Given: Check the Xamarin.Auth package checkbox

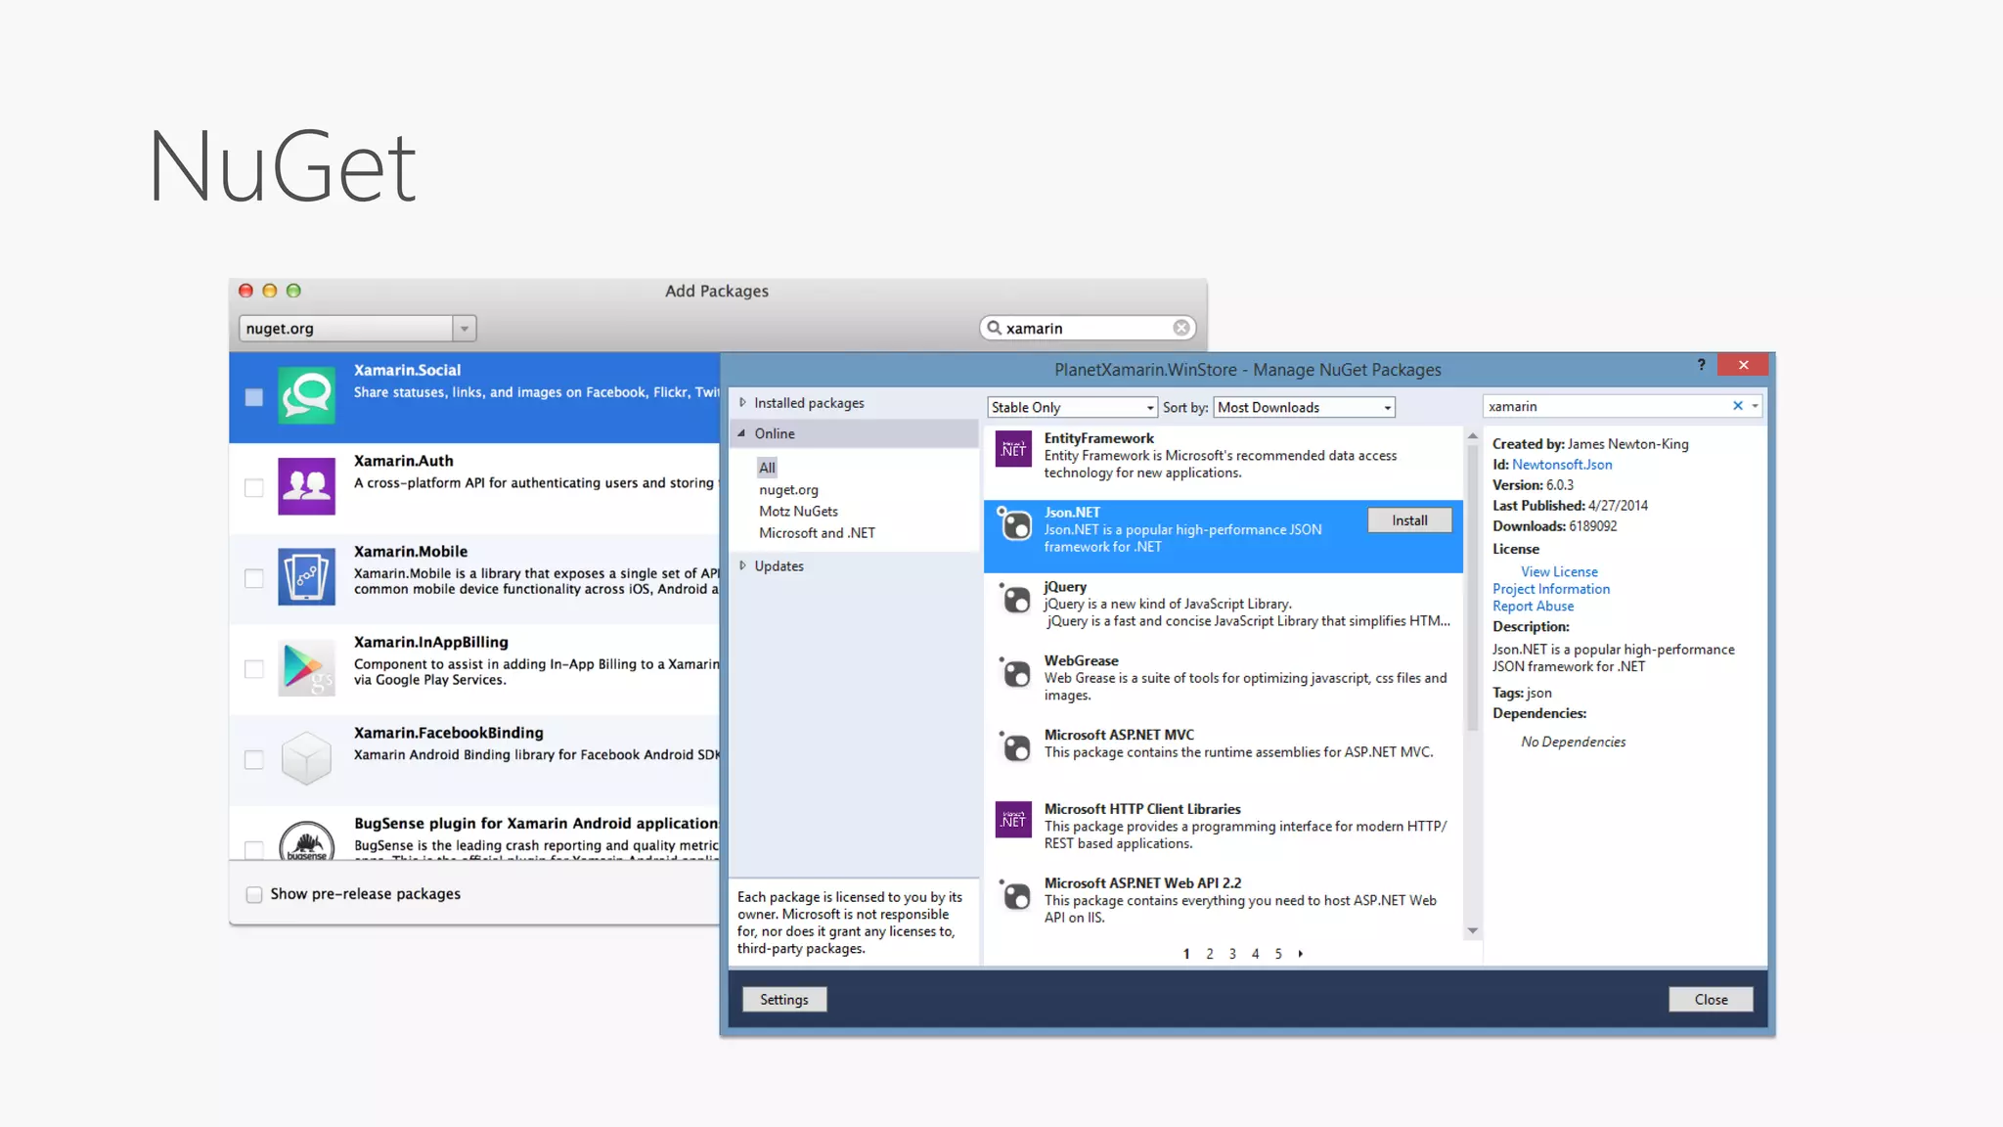Looking at the screenshot, I should click(x=254, y=487).
